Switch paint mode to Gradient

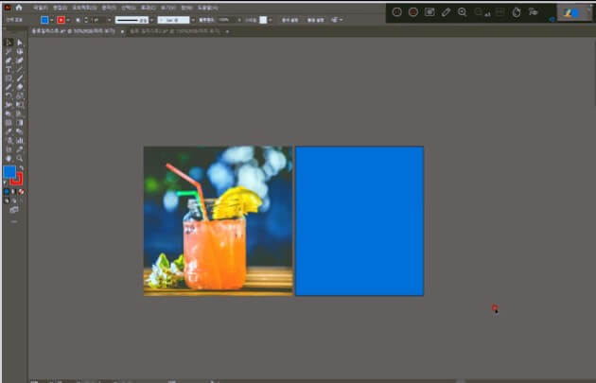click(x=13, y=192)
